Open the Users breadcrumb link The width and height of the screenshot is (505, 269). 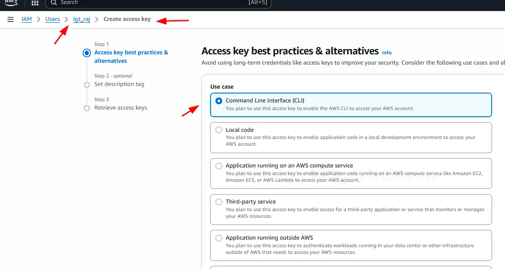pyautogui.click(x=52, y=20)
